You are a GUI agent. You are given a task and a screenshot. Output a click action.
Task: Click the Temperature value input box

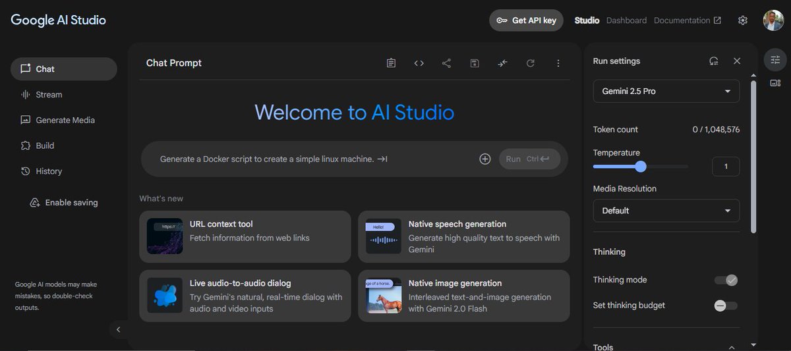coord(726,167)
